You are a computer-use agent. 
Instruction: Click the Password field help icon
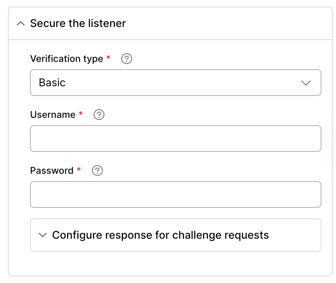click(97, 170)
